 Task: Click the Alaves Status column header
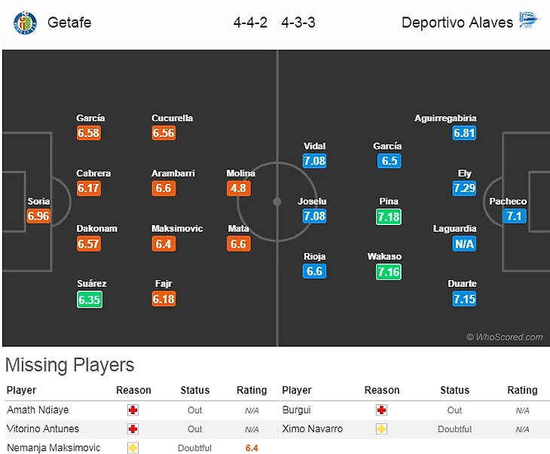pos(454,390)
